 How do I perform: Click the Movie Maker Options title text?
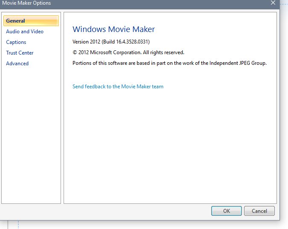pyautogui.click(x=26, y=3)
